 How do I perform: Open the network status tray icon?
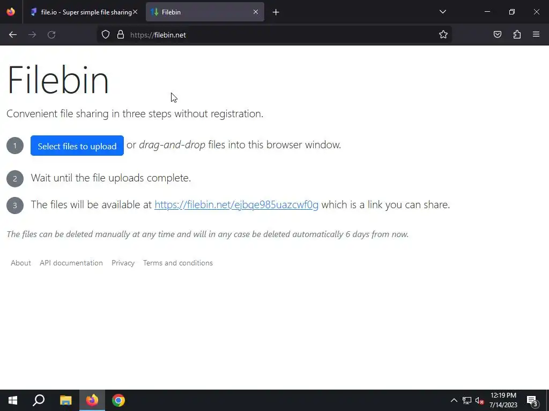pos(467,400)
